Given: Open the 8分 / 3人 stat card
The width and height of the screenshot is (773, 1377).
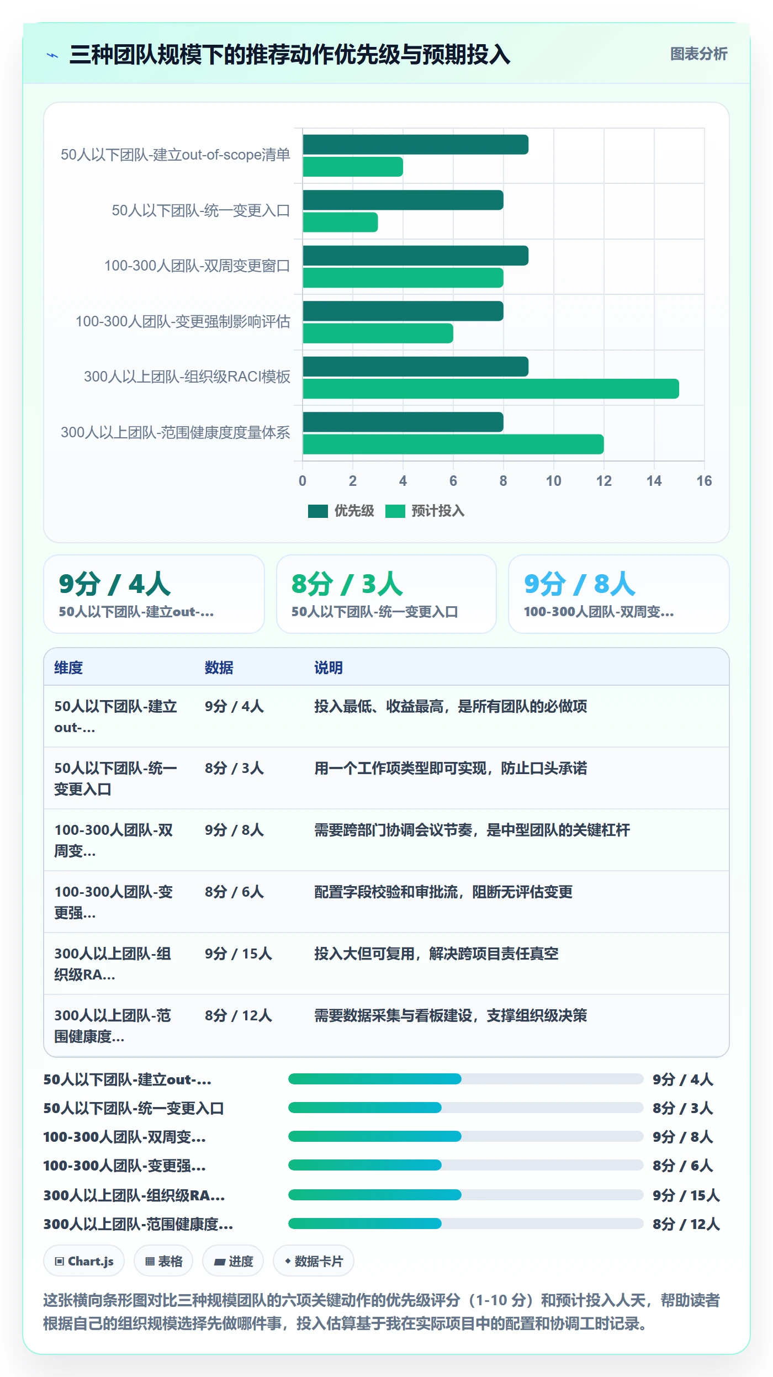Looking at the screenshot, I should [386, 594].
